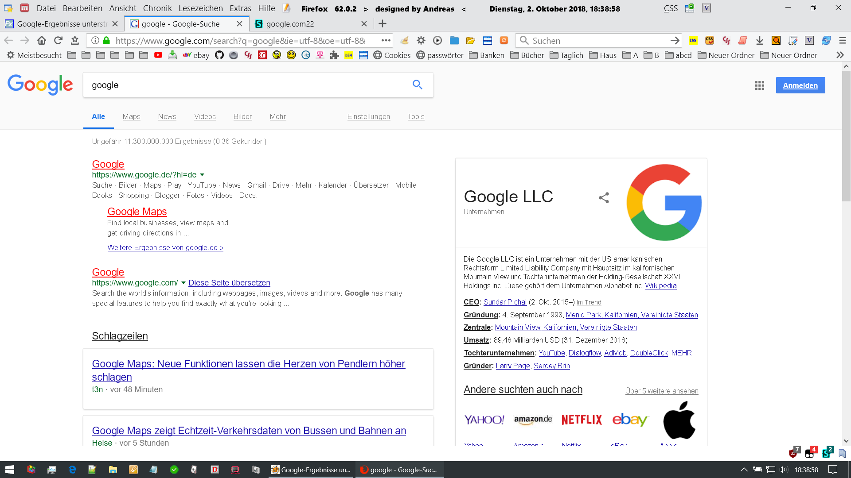Switch to the Bilder search tab
The image size is (851, 478).
pos(242,117)
